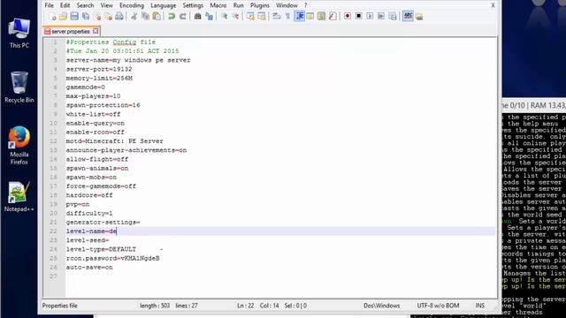Click the toolbar icon right of spell-check
The height and width of the screenshot is (318, 566).
pos(419,16)
